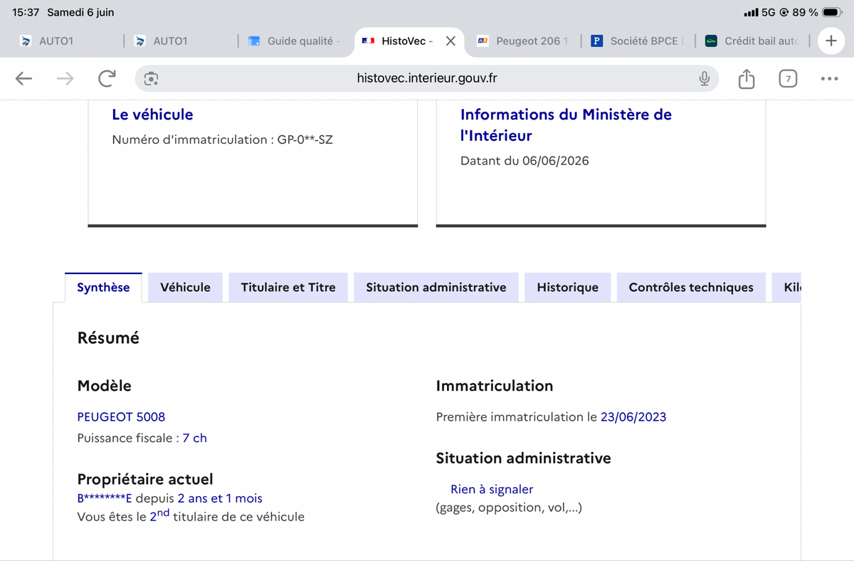This screenshot has width=854, height=561.
Task: Open the camera search icon in address bar
Action: pos(151,78)
